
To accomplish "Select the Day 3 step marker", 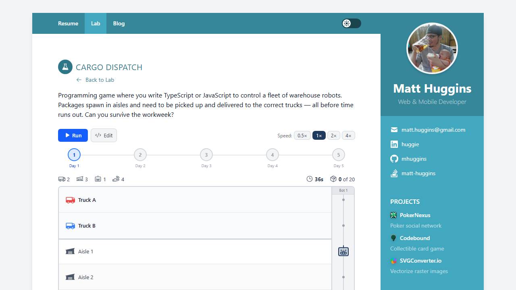I will click(x=206, y=155).
